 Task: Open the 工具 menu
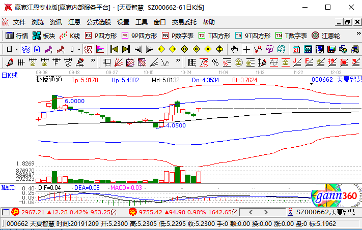click(142, 22)
